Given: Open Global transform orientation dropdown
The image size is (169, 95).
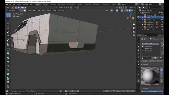Looking at the screenshot, I should [60, 8].
